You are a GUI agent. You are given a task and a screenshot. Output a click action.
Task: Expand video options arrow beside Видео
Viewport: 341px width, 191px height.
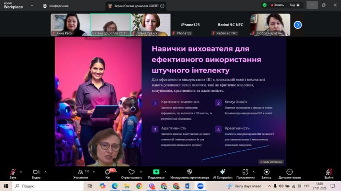(x=45, y=172)
